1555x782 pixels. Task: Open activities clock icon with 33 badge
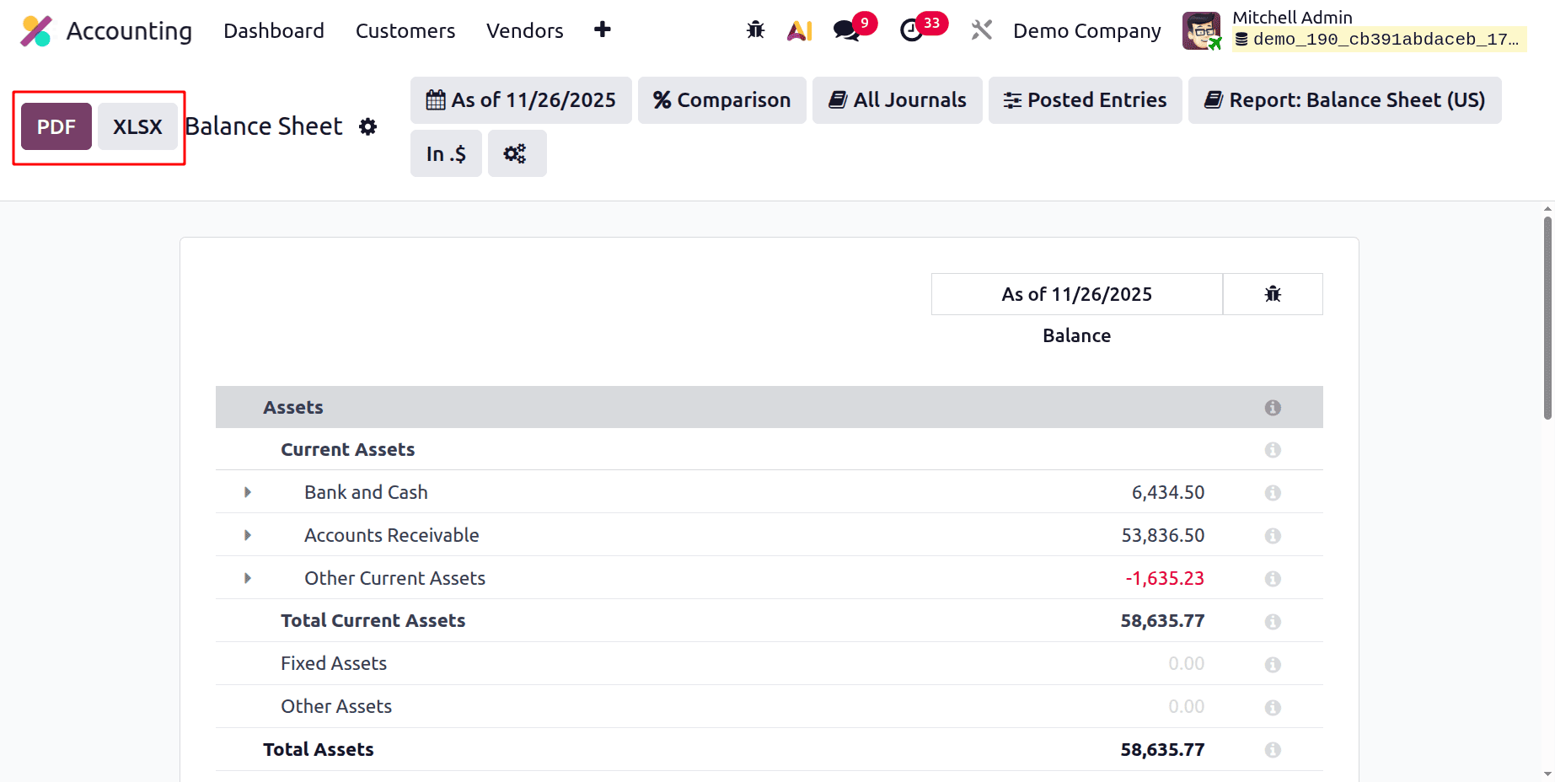tap(911, 30)
